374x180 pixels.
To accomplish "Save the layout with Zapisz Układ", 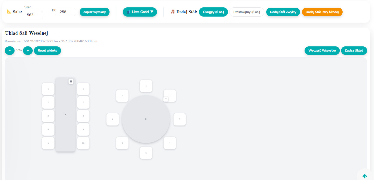I will pyautogui.click(x=354, y=50).
